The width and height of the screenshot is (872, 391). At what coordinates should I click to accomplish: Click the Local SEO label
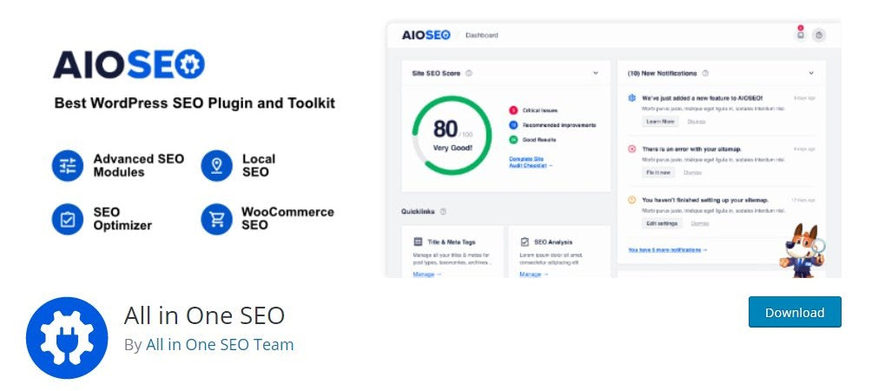[259, 165]
